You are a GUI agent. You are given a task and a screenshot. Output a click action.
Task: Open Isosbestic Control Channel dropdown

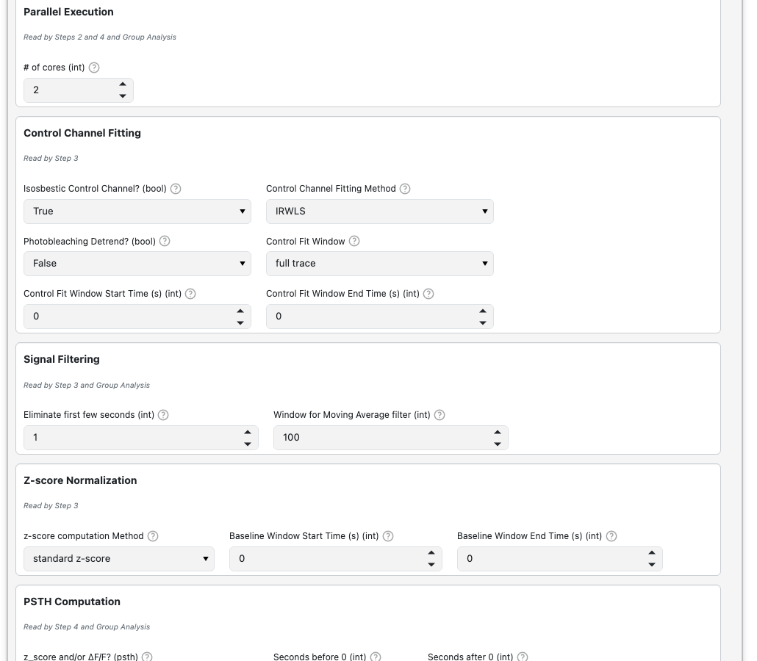pyautogui.click(x=137, y=212)
